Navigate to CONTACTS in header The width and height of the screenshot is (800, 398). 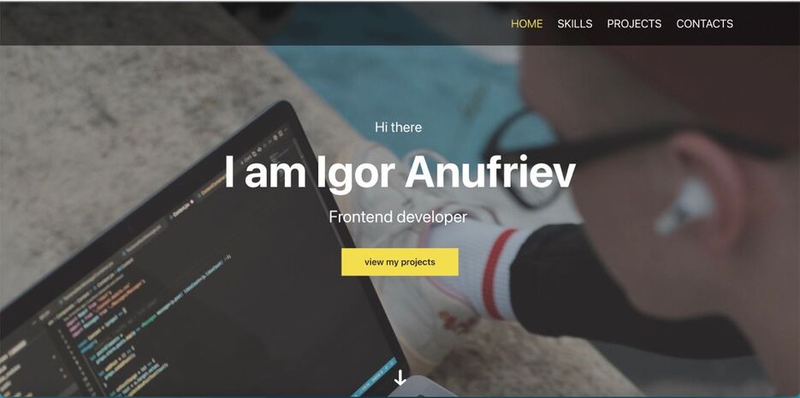point(704,23)
